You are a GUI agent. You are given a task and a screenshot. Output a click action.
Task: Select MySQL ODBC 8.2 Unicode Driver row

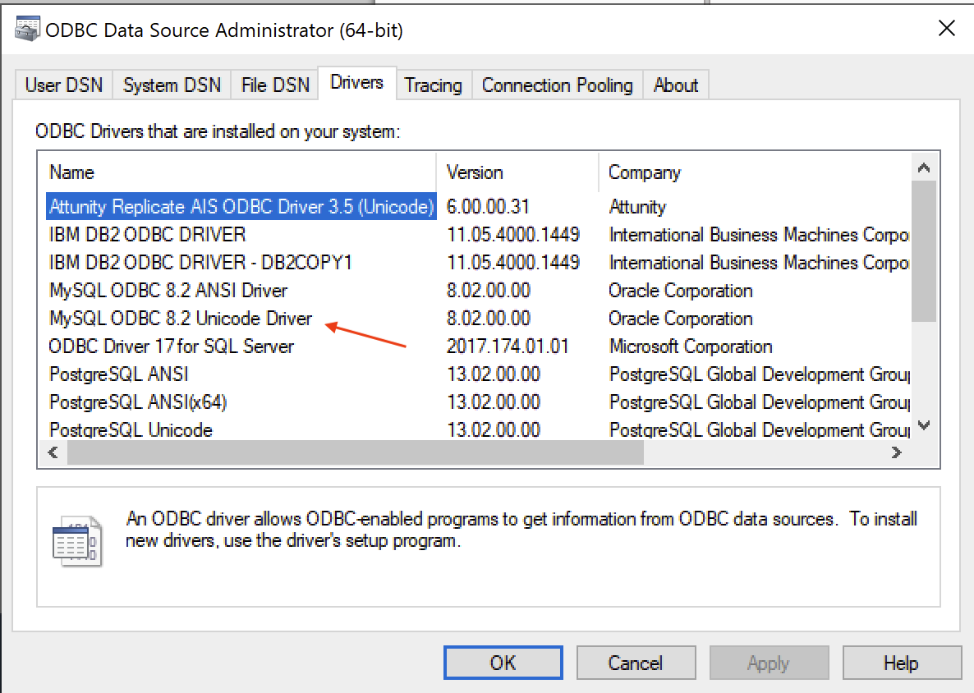tap(181, 319)
